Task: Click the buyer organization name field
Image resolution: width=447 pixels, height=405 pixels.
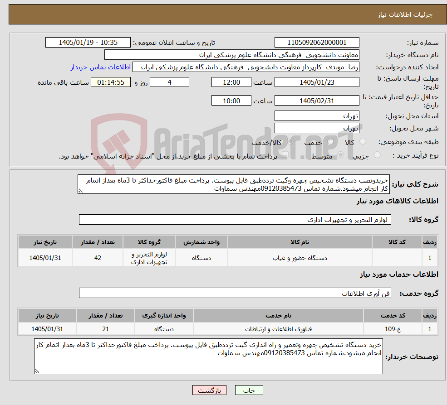Action: [x=232, y=55]
